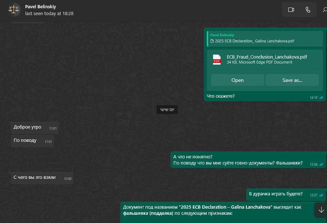Click the red PDF file icon
Image resolution: width=327 pixels, height=223 pixels.
click(x=217, y=60)
